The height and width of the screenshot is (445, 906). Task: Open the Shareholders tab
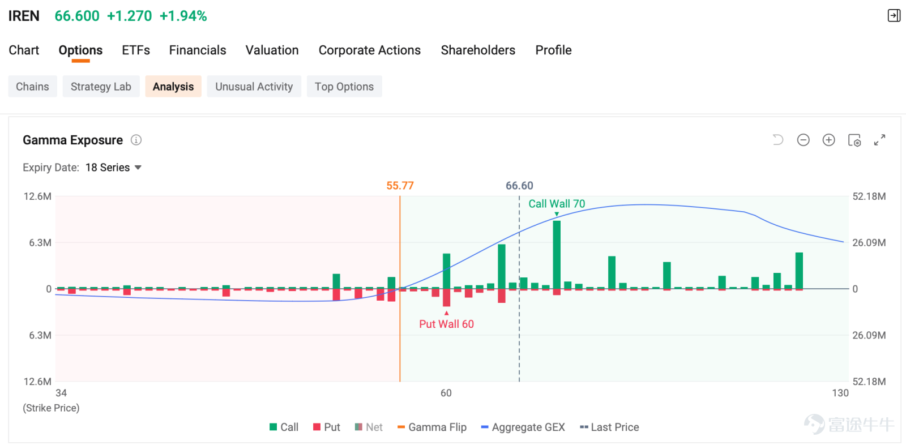pyautogui.click(x=478, y=50)
